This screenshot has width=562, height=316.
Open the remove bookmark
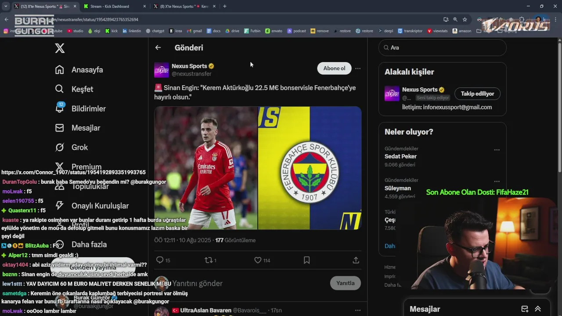coord(320,31)
